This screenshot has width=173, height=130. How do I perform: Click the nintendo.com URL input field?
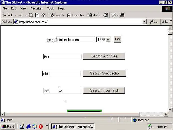tap(76, 40)
